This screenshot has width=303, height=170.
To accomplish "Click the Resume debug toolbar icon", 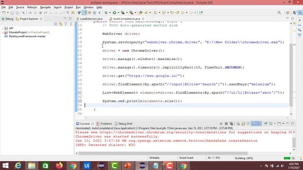I will (30, 13).
